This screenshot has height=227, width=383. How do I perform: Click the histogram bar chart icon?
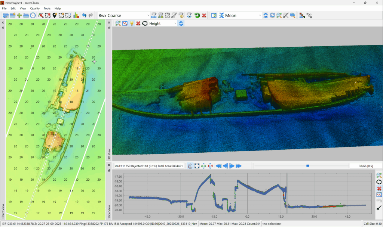pos(76,15)
